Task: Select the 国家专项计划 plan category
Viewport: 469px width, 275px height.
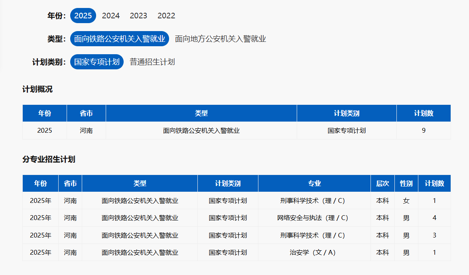Action: 97,62
